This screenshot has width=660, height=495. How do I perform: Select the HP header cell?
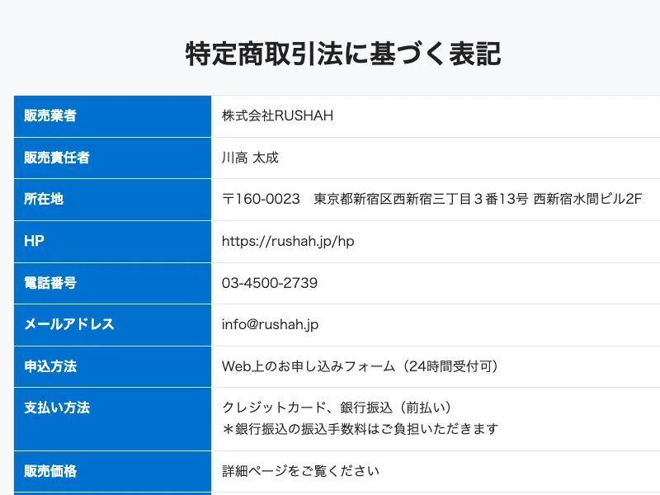[112, 242]
